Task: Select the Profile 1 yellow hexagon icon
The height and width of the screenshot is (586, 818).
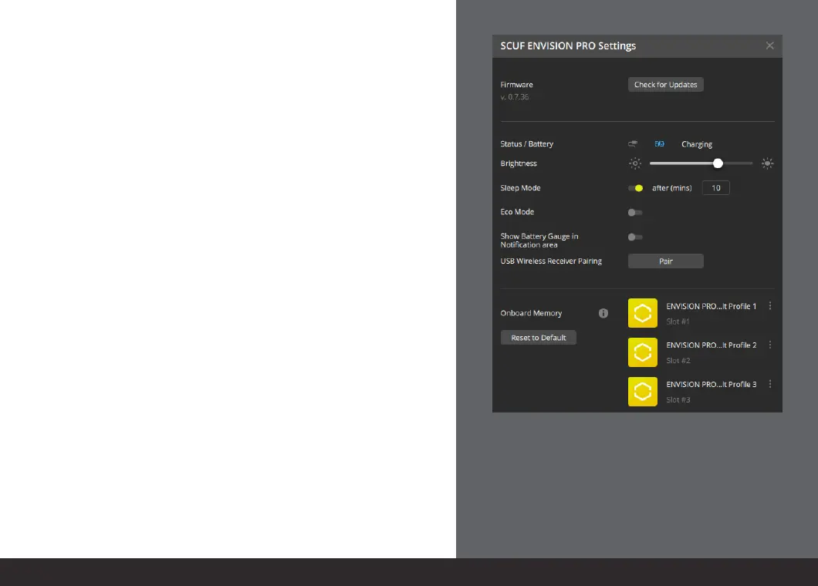Action: pyautogui.click(x=643, y=313)
